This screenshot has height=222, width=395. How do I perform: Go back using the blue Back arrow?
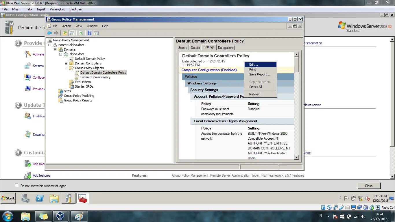[x=49, y=33]
